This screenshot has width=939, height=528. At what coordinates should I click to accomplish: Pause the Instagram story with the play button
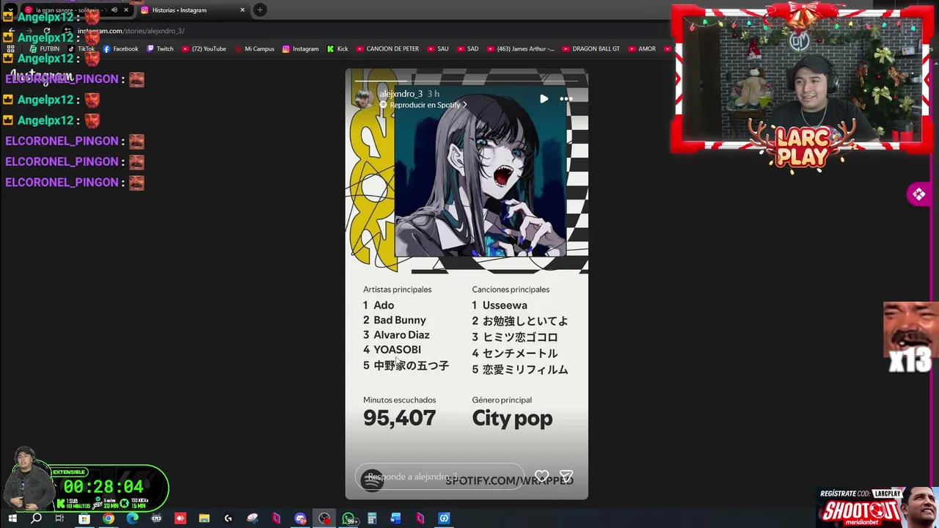tap(544, 98)
